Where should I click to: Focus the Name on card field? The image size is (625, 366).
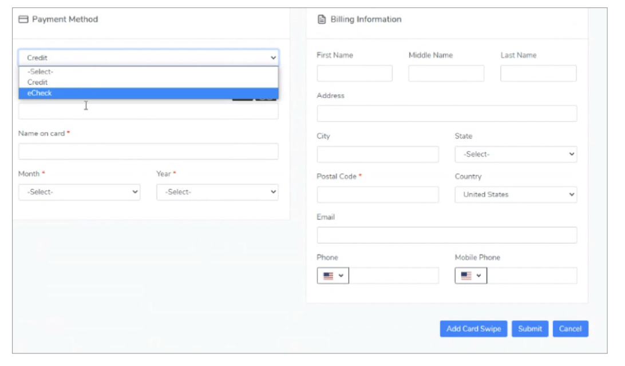pyautogui.click(x=148, y=152)
